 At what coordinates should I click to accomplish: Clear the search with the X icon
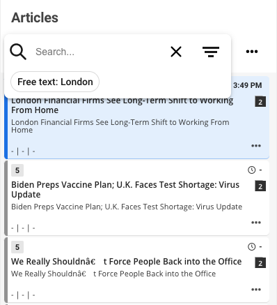click(x=176, y=52)
